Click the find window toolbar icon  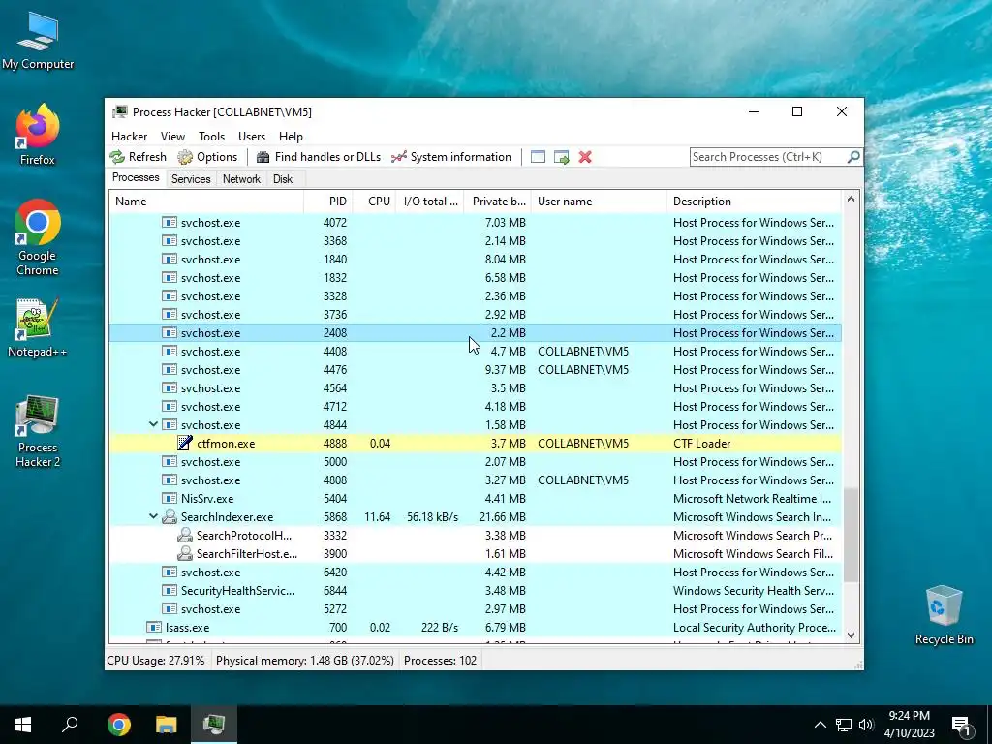point(538,157)
